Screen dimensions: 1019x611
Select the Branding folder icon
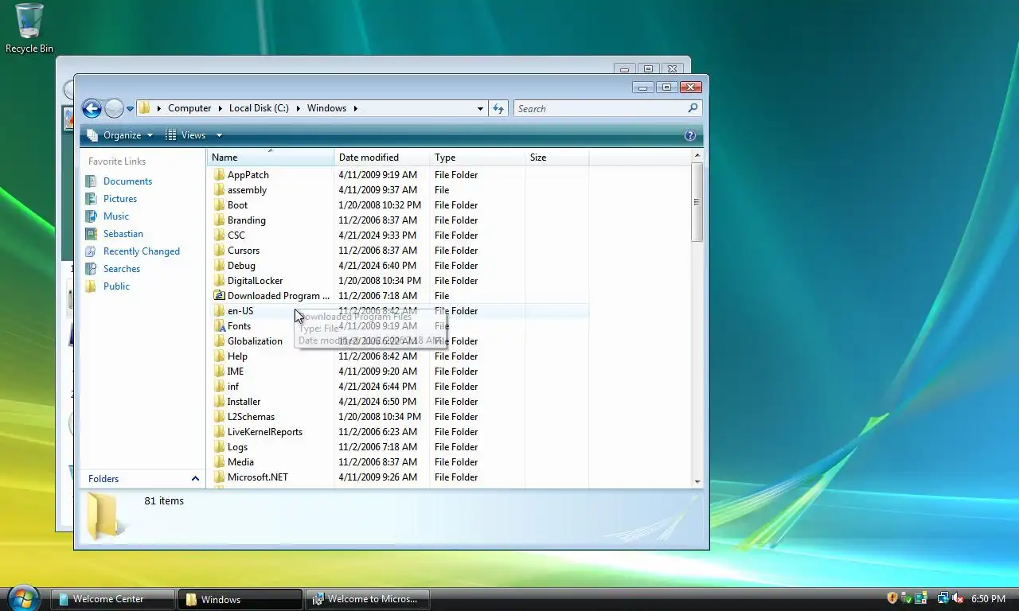coord(220,220)
